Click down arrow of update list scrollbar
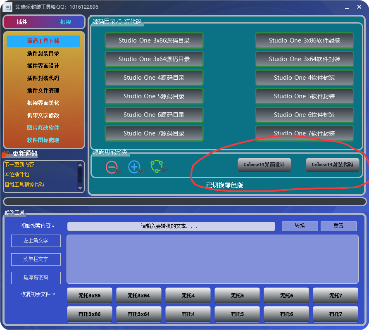 [80, 188]
